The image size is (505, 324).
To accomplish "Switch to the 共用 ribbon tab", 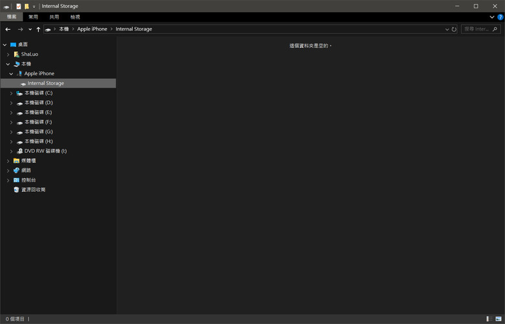I will [54, 17].
